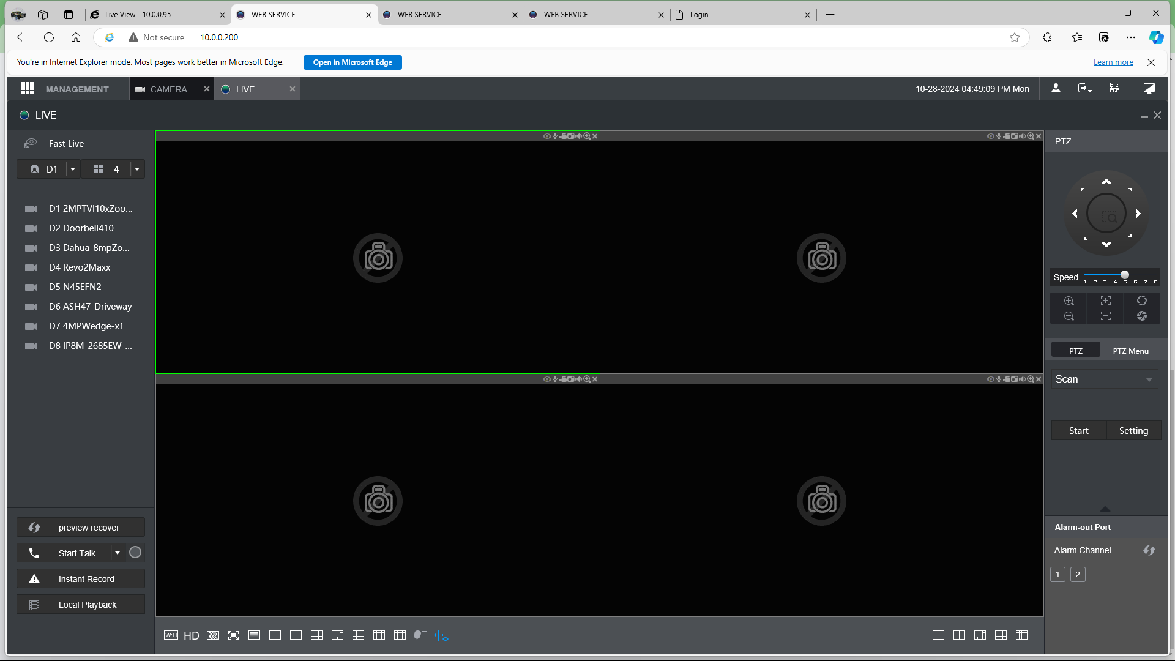Toggle the center PTZ joystick button
The width and height of the screenshot is (1175, 661).
click(1106, 214)
